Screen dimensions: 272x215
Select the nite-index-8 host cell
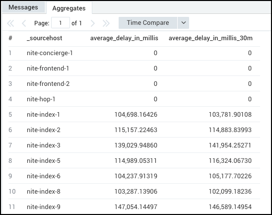pyautogui.click(x=44, y=192)
